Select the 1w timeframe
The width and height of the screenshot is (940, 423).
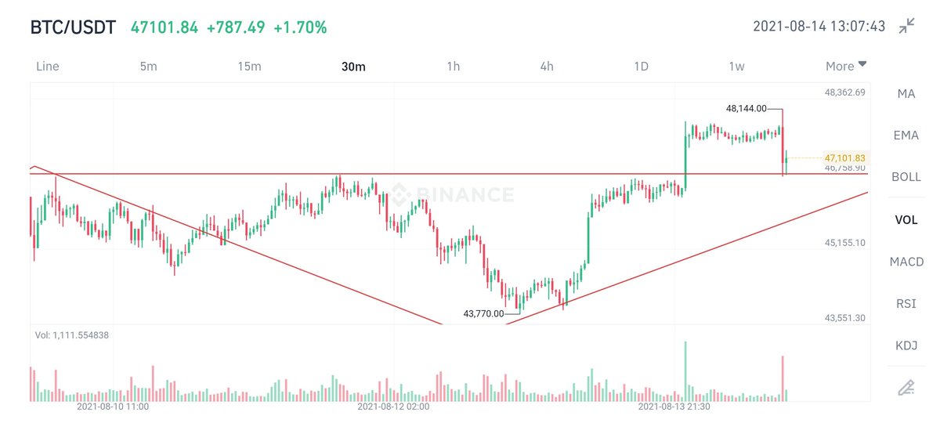point(736,67)
